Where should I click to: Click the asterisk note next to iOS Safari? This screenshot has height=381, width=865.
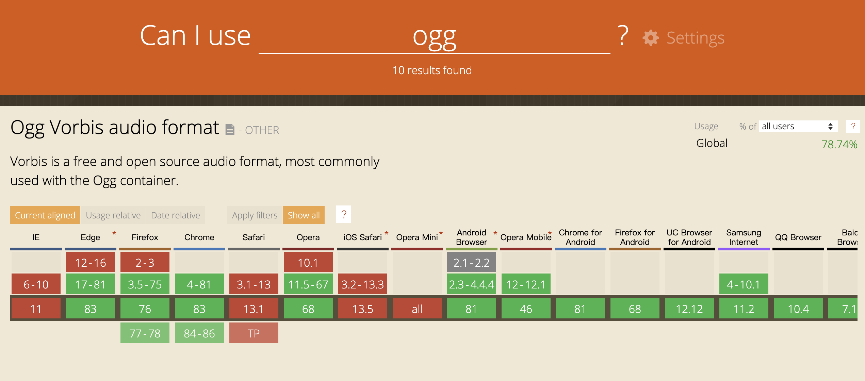[x=387, y=233]
